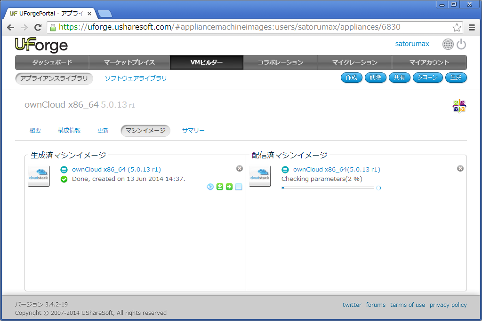Viewport: 482px width, 321px height.
Task: Click the HTTPS padlock icon in the address bar
Action: 53,28
